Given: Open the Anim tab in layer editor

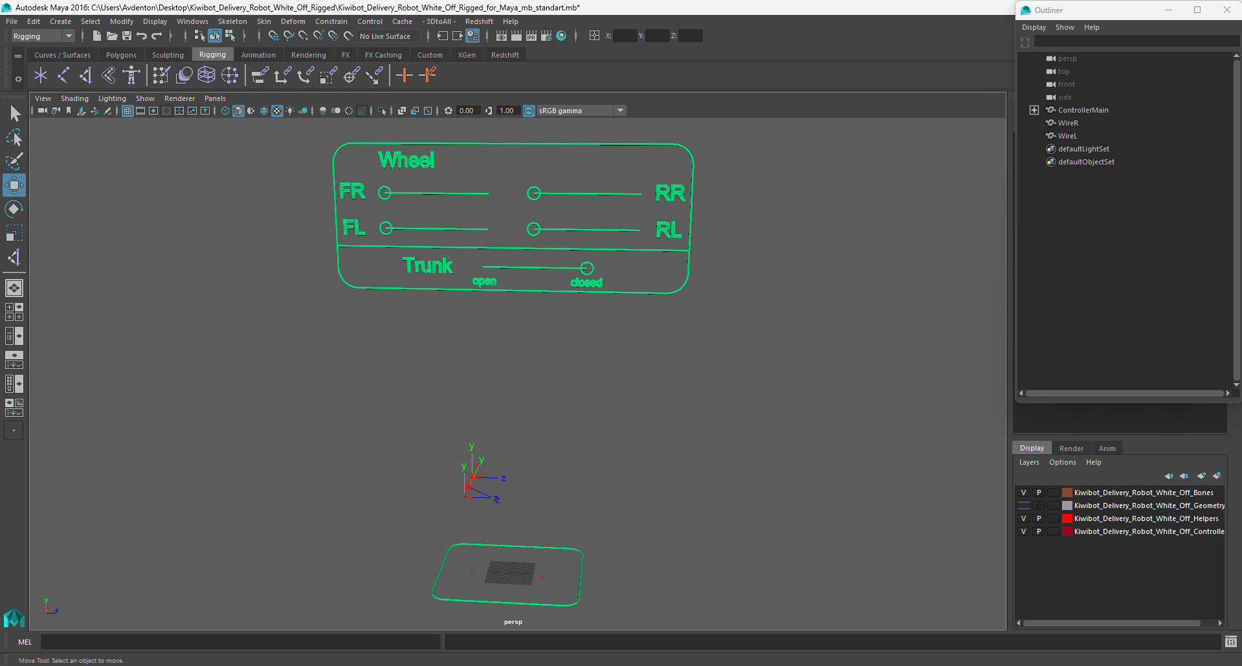Looking at the screenshot, I should (1107, 449).
